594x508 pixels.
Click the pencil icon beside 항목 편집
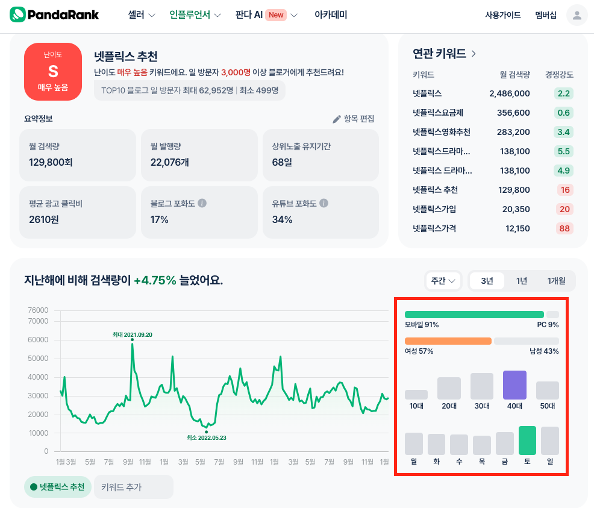coord(337,119)
